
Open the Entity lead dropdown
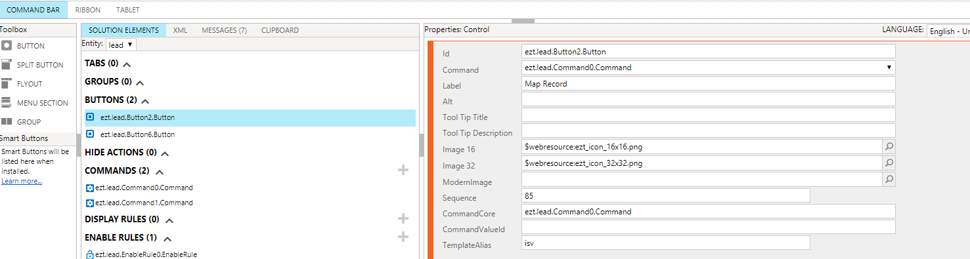[121, 45]
